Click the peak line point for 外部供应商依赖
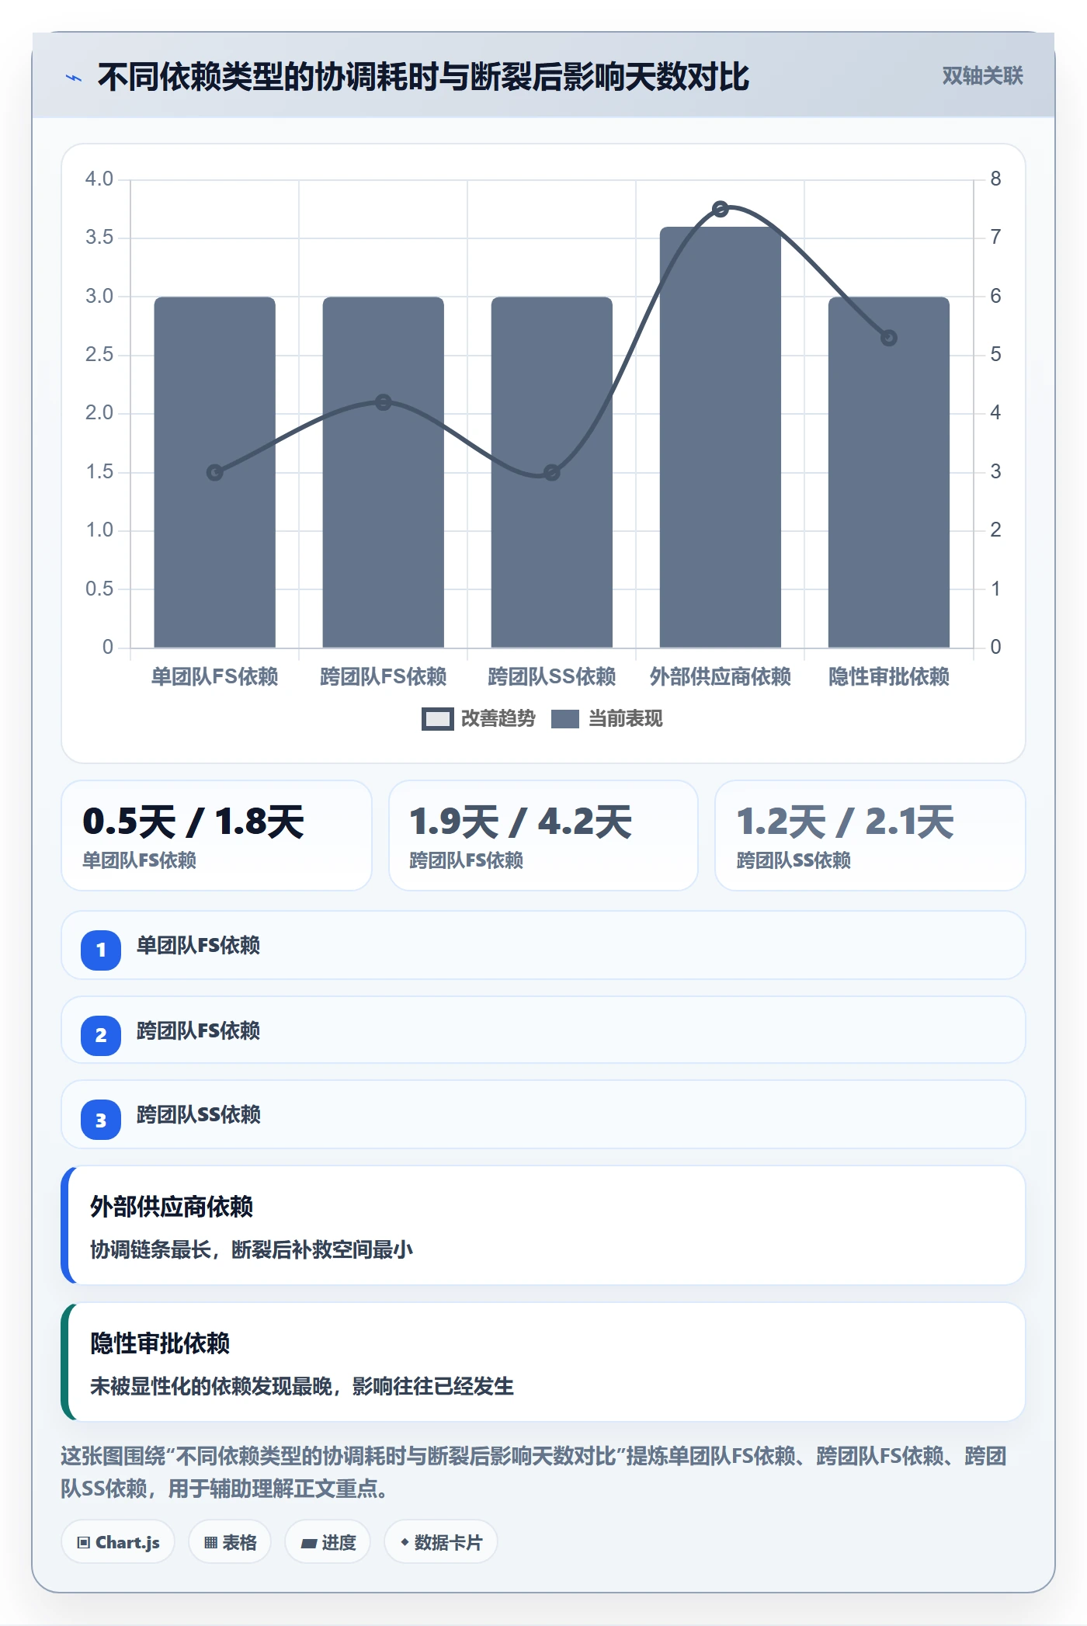This screenshot has height=1626, width=1087. click(721, 209)
